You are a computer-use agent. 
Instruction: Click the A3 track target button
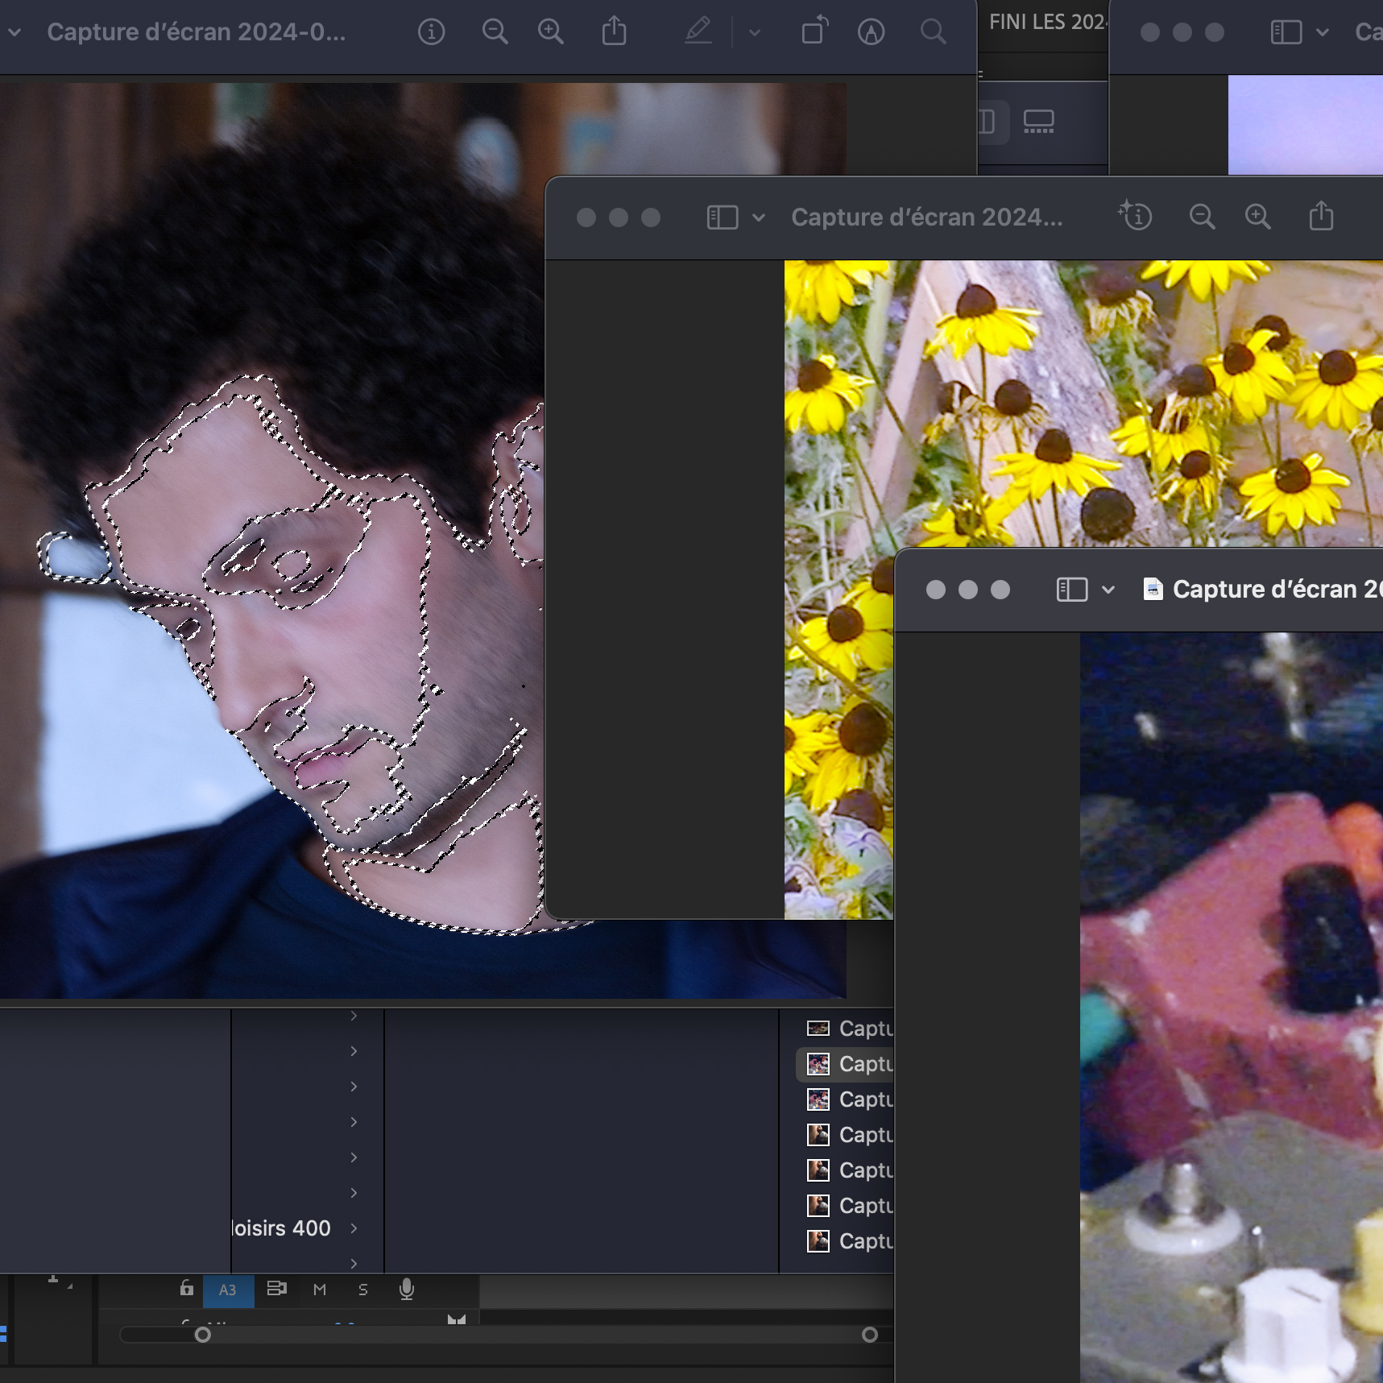point(228,1290)
